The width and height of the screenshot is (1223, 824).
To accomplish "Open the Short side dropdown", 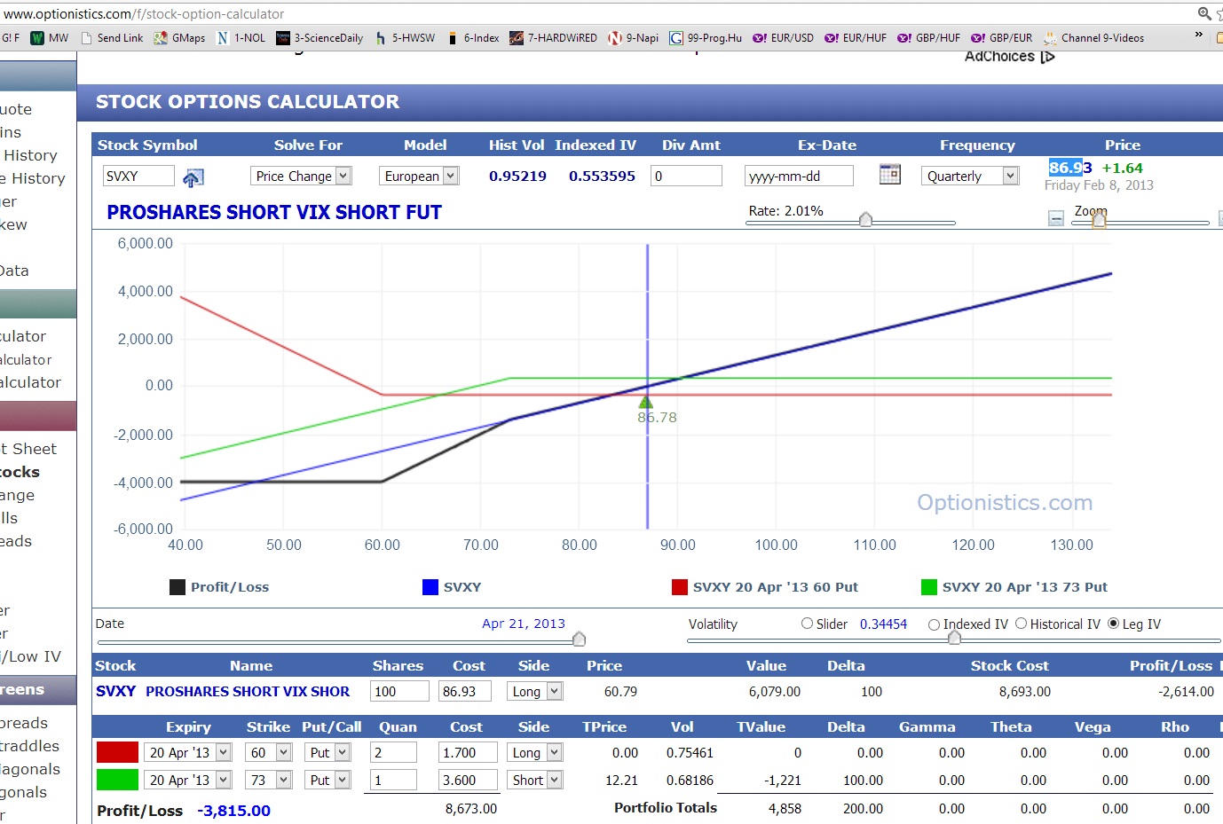I will coord(535,780).
